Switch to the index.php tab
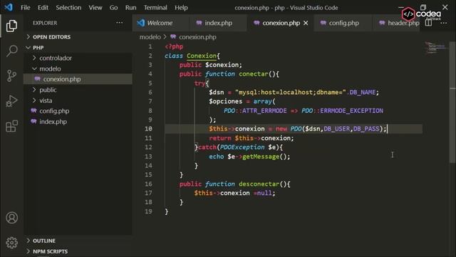Viewport: 456px width, 257px height. (218, 23)
